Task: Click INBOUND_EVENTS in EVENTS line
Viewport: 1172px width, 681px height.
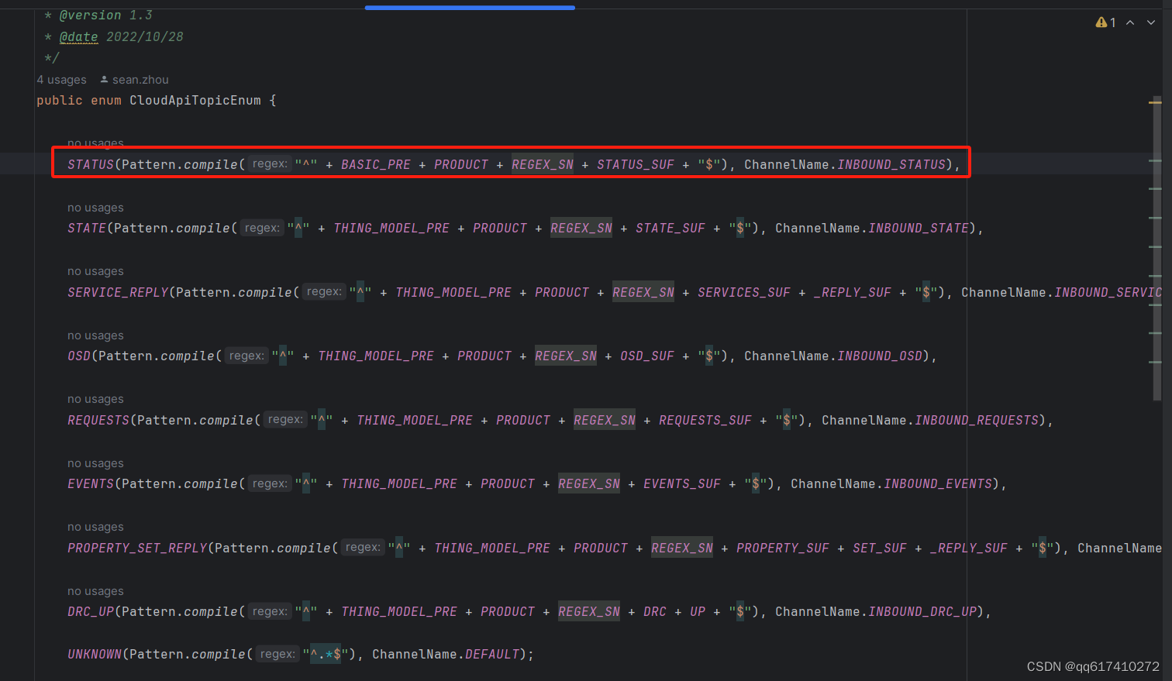Action: pos(938,484)
